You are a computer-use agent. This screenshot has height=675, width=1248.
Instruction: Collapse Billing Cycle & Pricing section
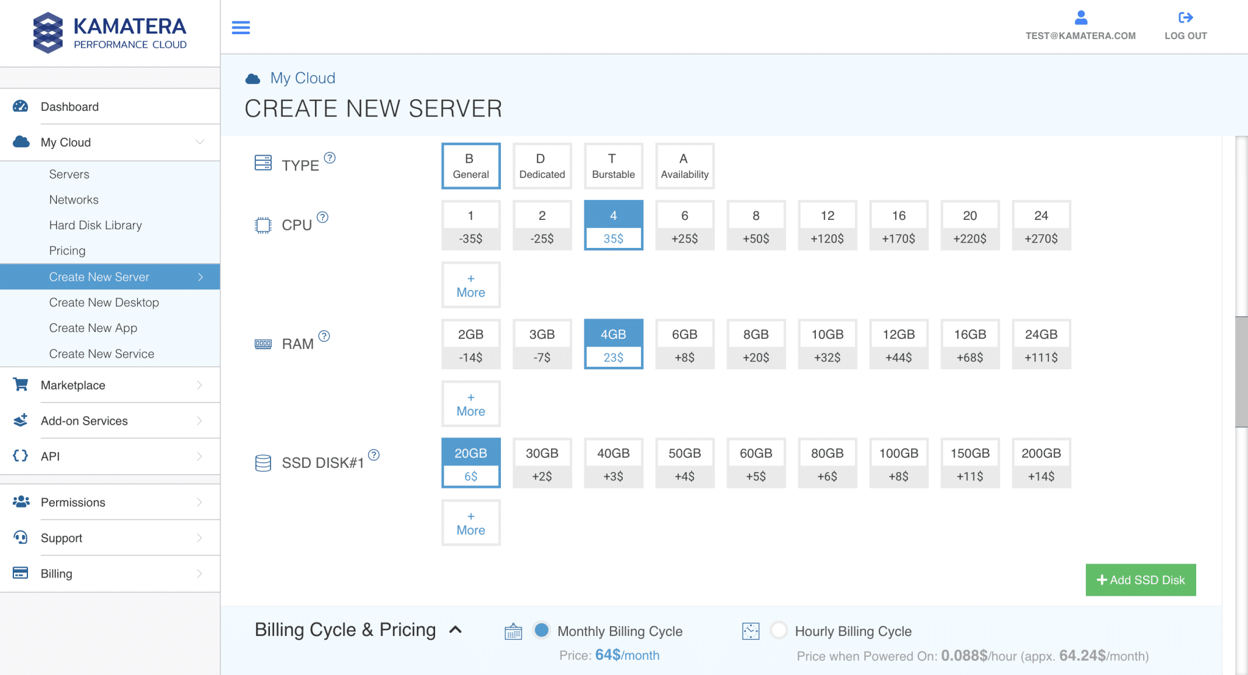(x=455, y=630)
